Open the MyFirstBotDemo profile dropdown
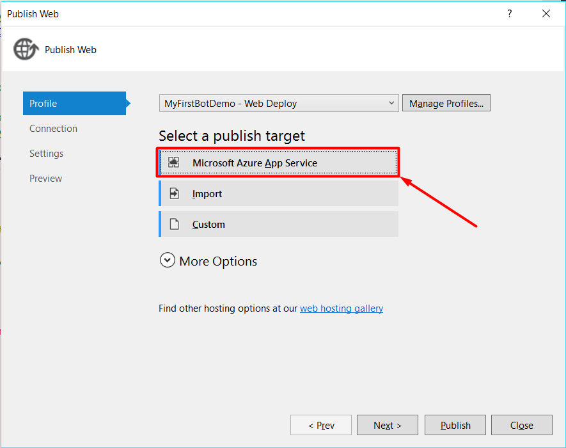 (x=278, y=103)
